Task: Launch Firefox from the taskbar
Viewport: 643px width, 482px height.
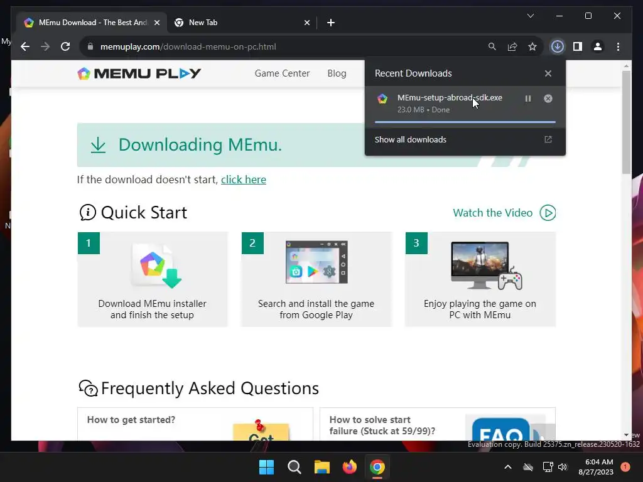Action: (x=349, y=467)
